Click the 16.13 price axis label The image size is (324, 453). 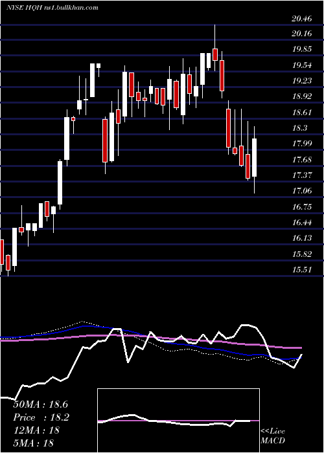coord(302,238)
